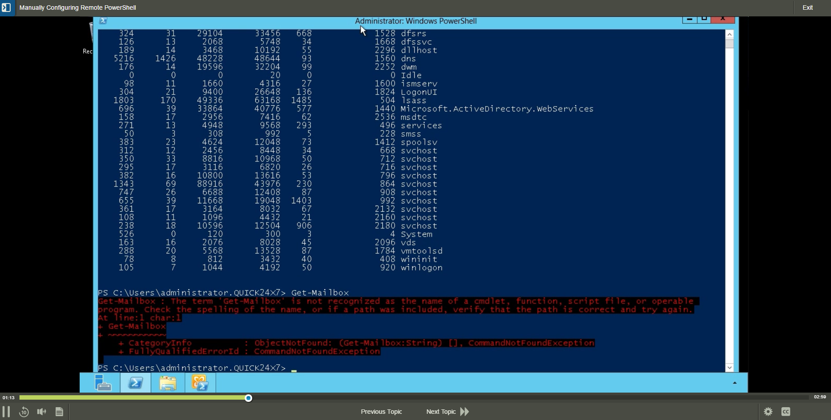Click Exit at the top right

[x=808, y=7]
